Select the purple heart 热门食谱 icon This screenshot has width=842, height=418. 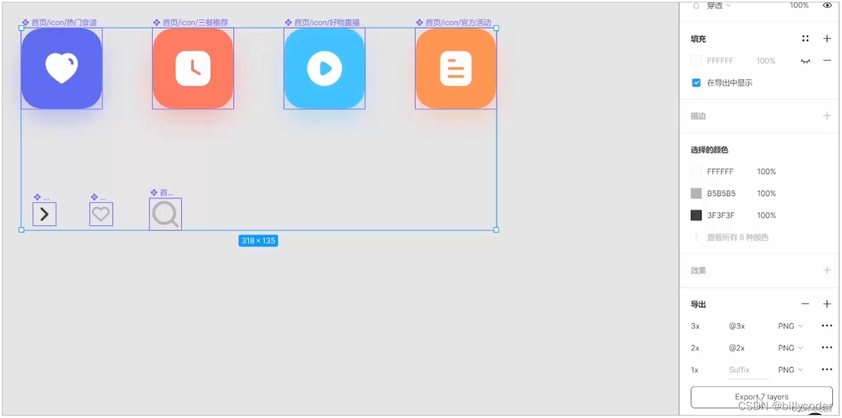tap(61, 69)
